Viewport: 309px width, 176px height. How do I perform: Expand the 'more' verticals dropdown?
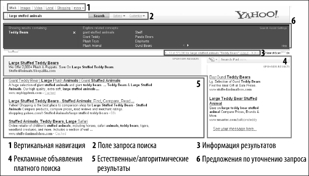click(79, 8)
